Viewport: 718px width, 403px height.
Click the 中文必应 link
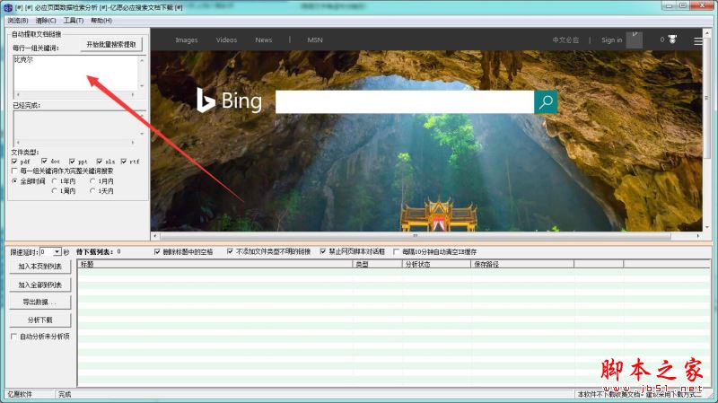coord(565,40)
